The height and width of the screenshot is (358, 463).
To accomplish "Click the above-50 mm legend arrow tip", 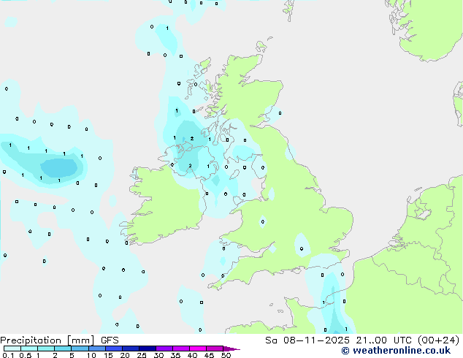I will click(231, 349).
